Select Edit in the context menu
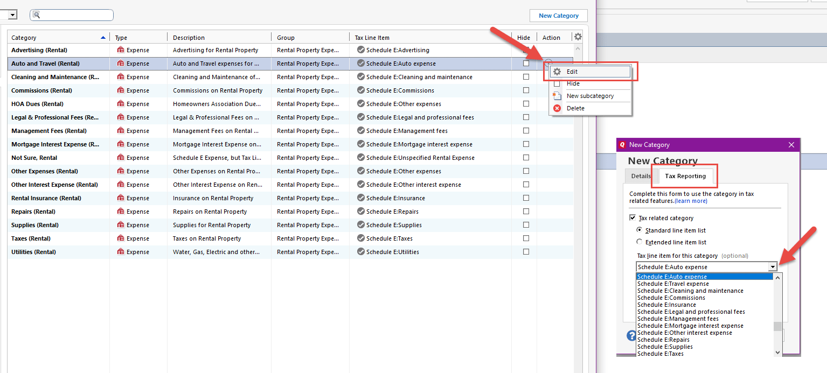 coord(590,72)
